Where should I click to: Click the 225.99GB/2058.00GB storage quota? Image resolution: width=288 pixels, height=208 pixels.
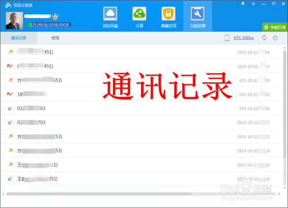50,25
